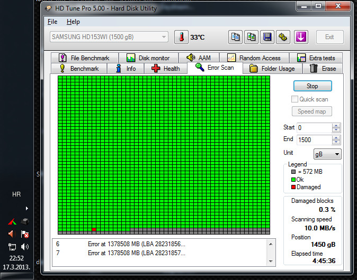Screen dimensions: 357x280
Task: Switch to the Health tab
Action: tap(165, 69)
